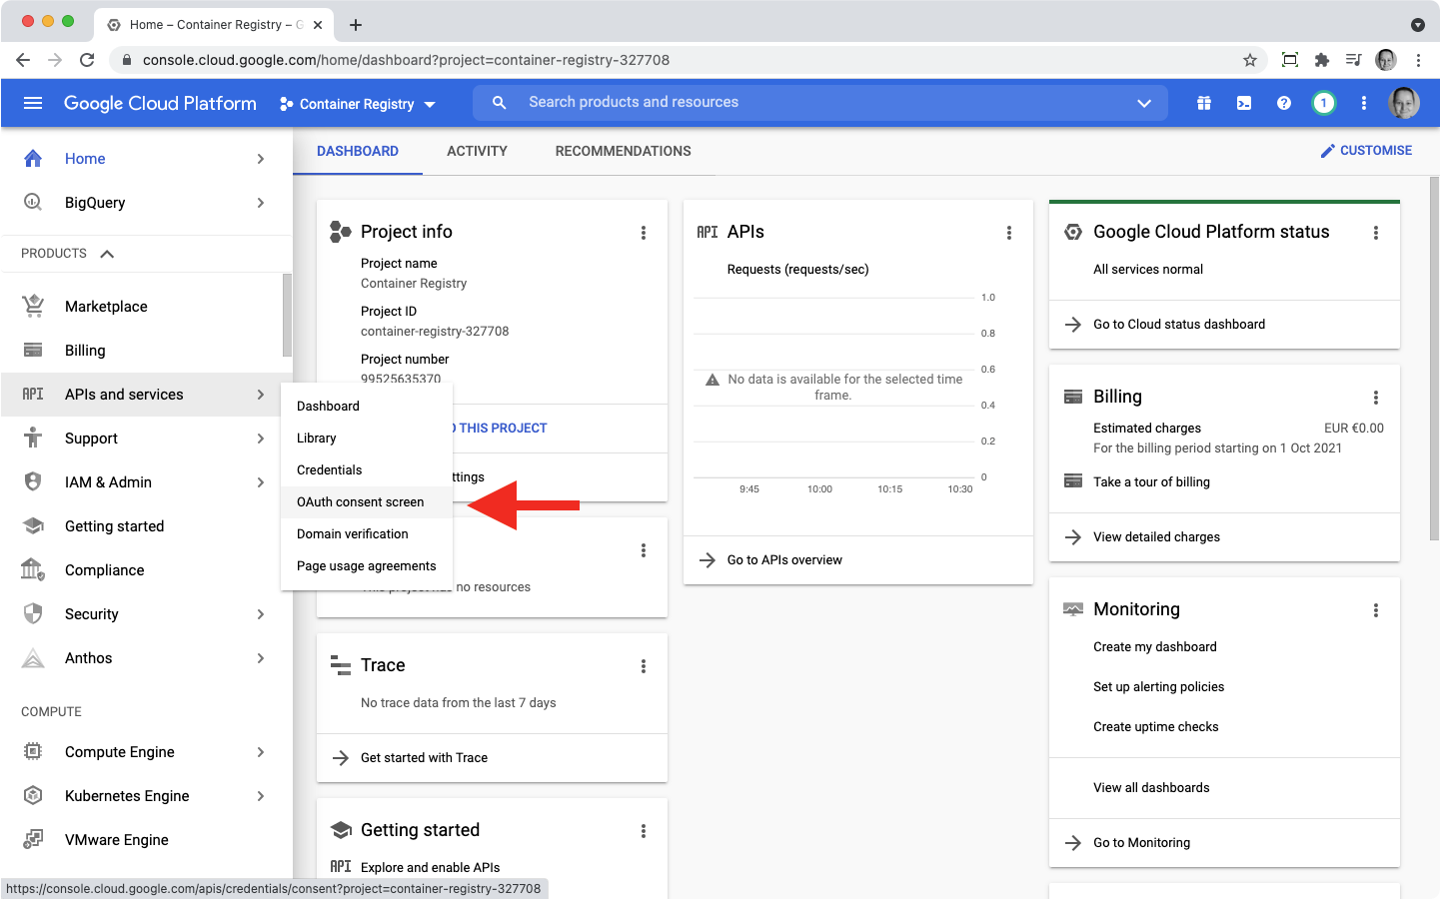Click the VMware Engine icon
The width and height of the screenshot is (1440, 900).
pos(33,839)
